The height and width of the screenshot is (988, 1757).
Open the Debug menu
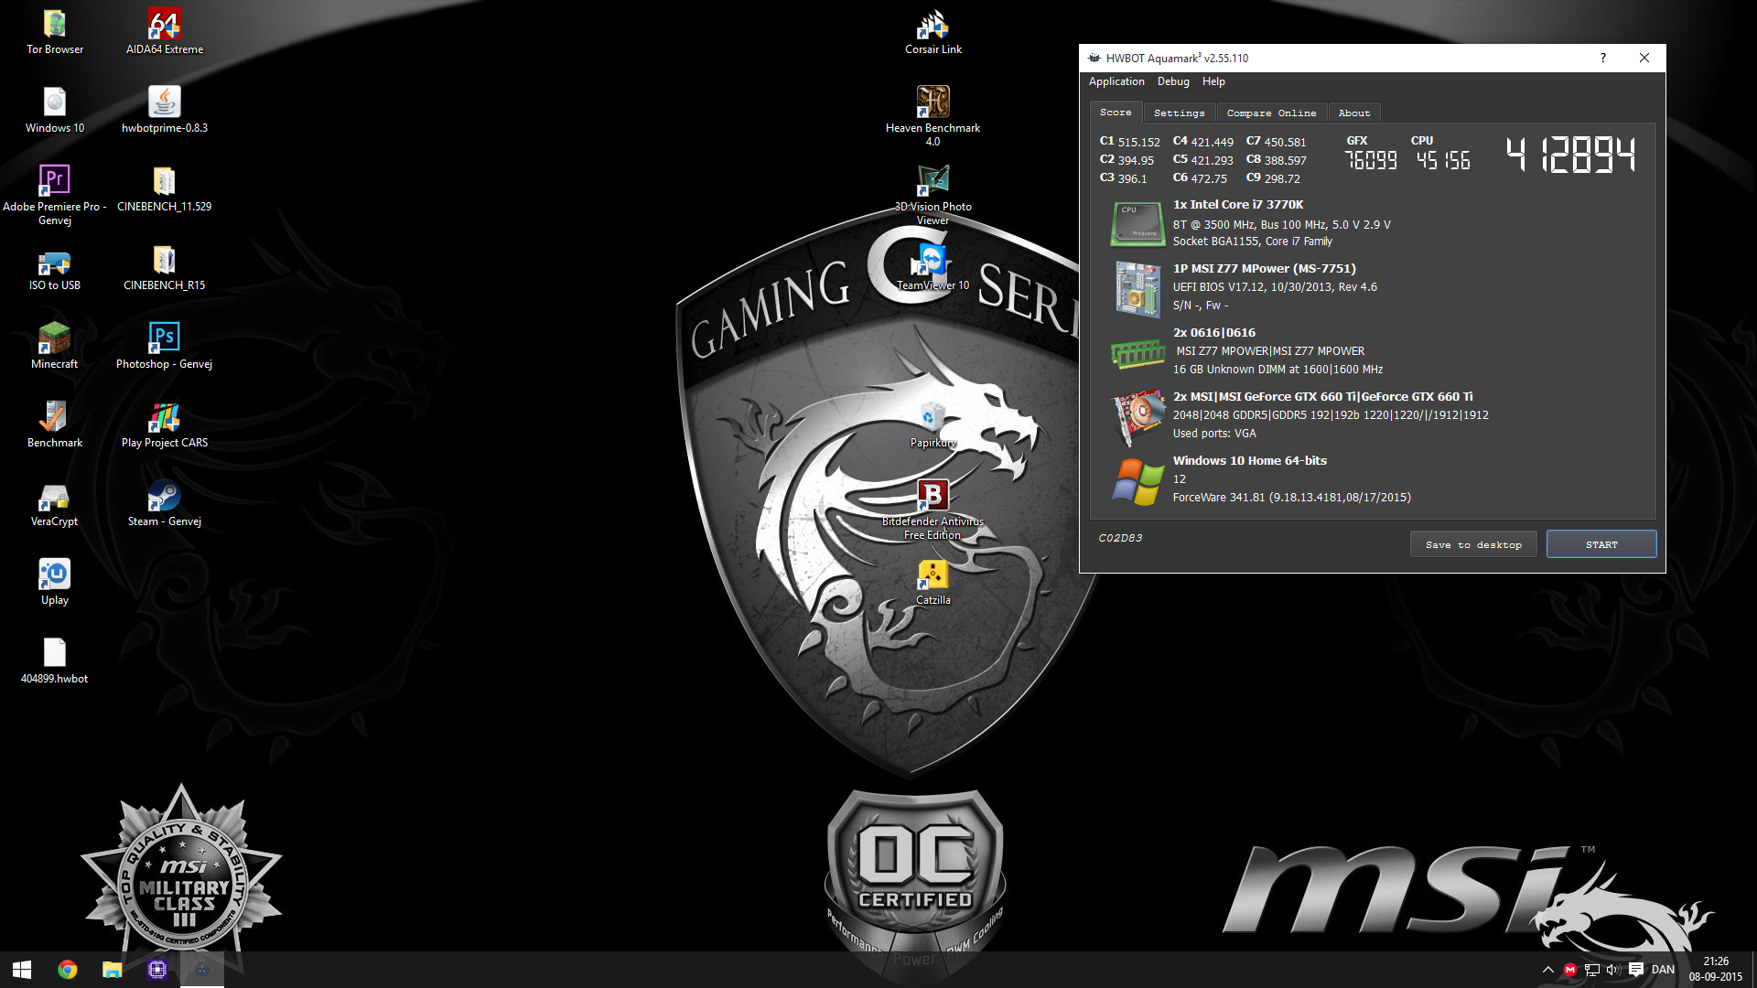click(x=1173, y=81)
